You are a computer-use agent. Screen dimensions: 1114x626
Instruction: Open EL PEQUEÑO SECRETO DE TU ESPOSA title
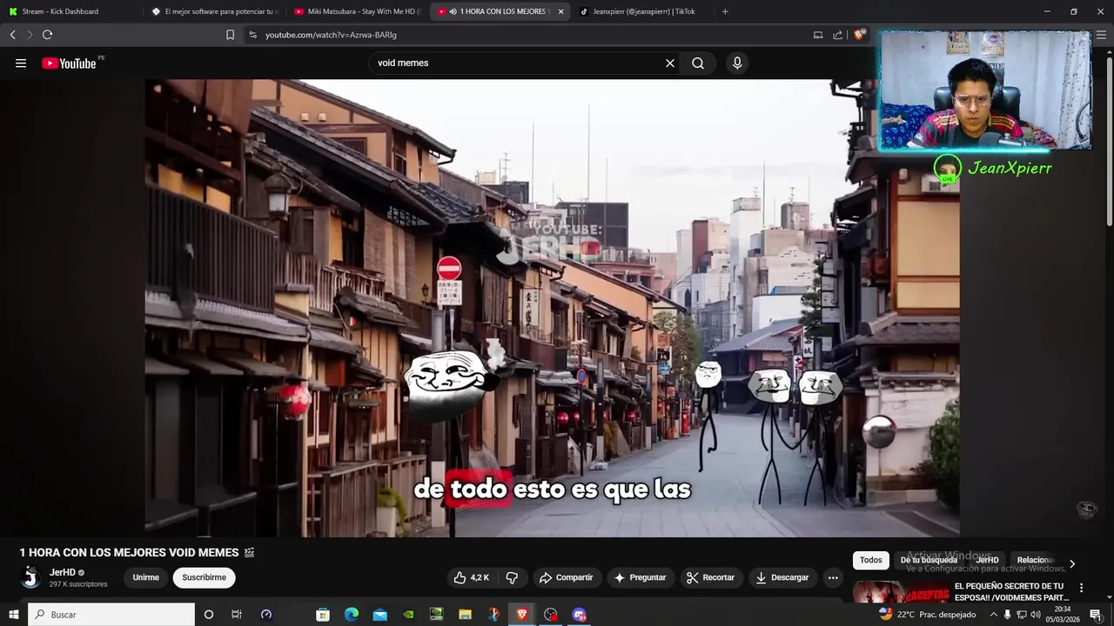click(x=1010, y=592)
